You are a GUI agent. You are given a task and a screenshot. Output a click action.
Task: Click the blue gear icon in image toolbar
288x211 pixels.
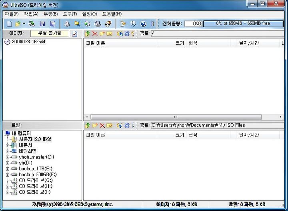127,34
